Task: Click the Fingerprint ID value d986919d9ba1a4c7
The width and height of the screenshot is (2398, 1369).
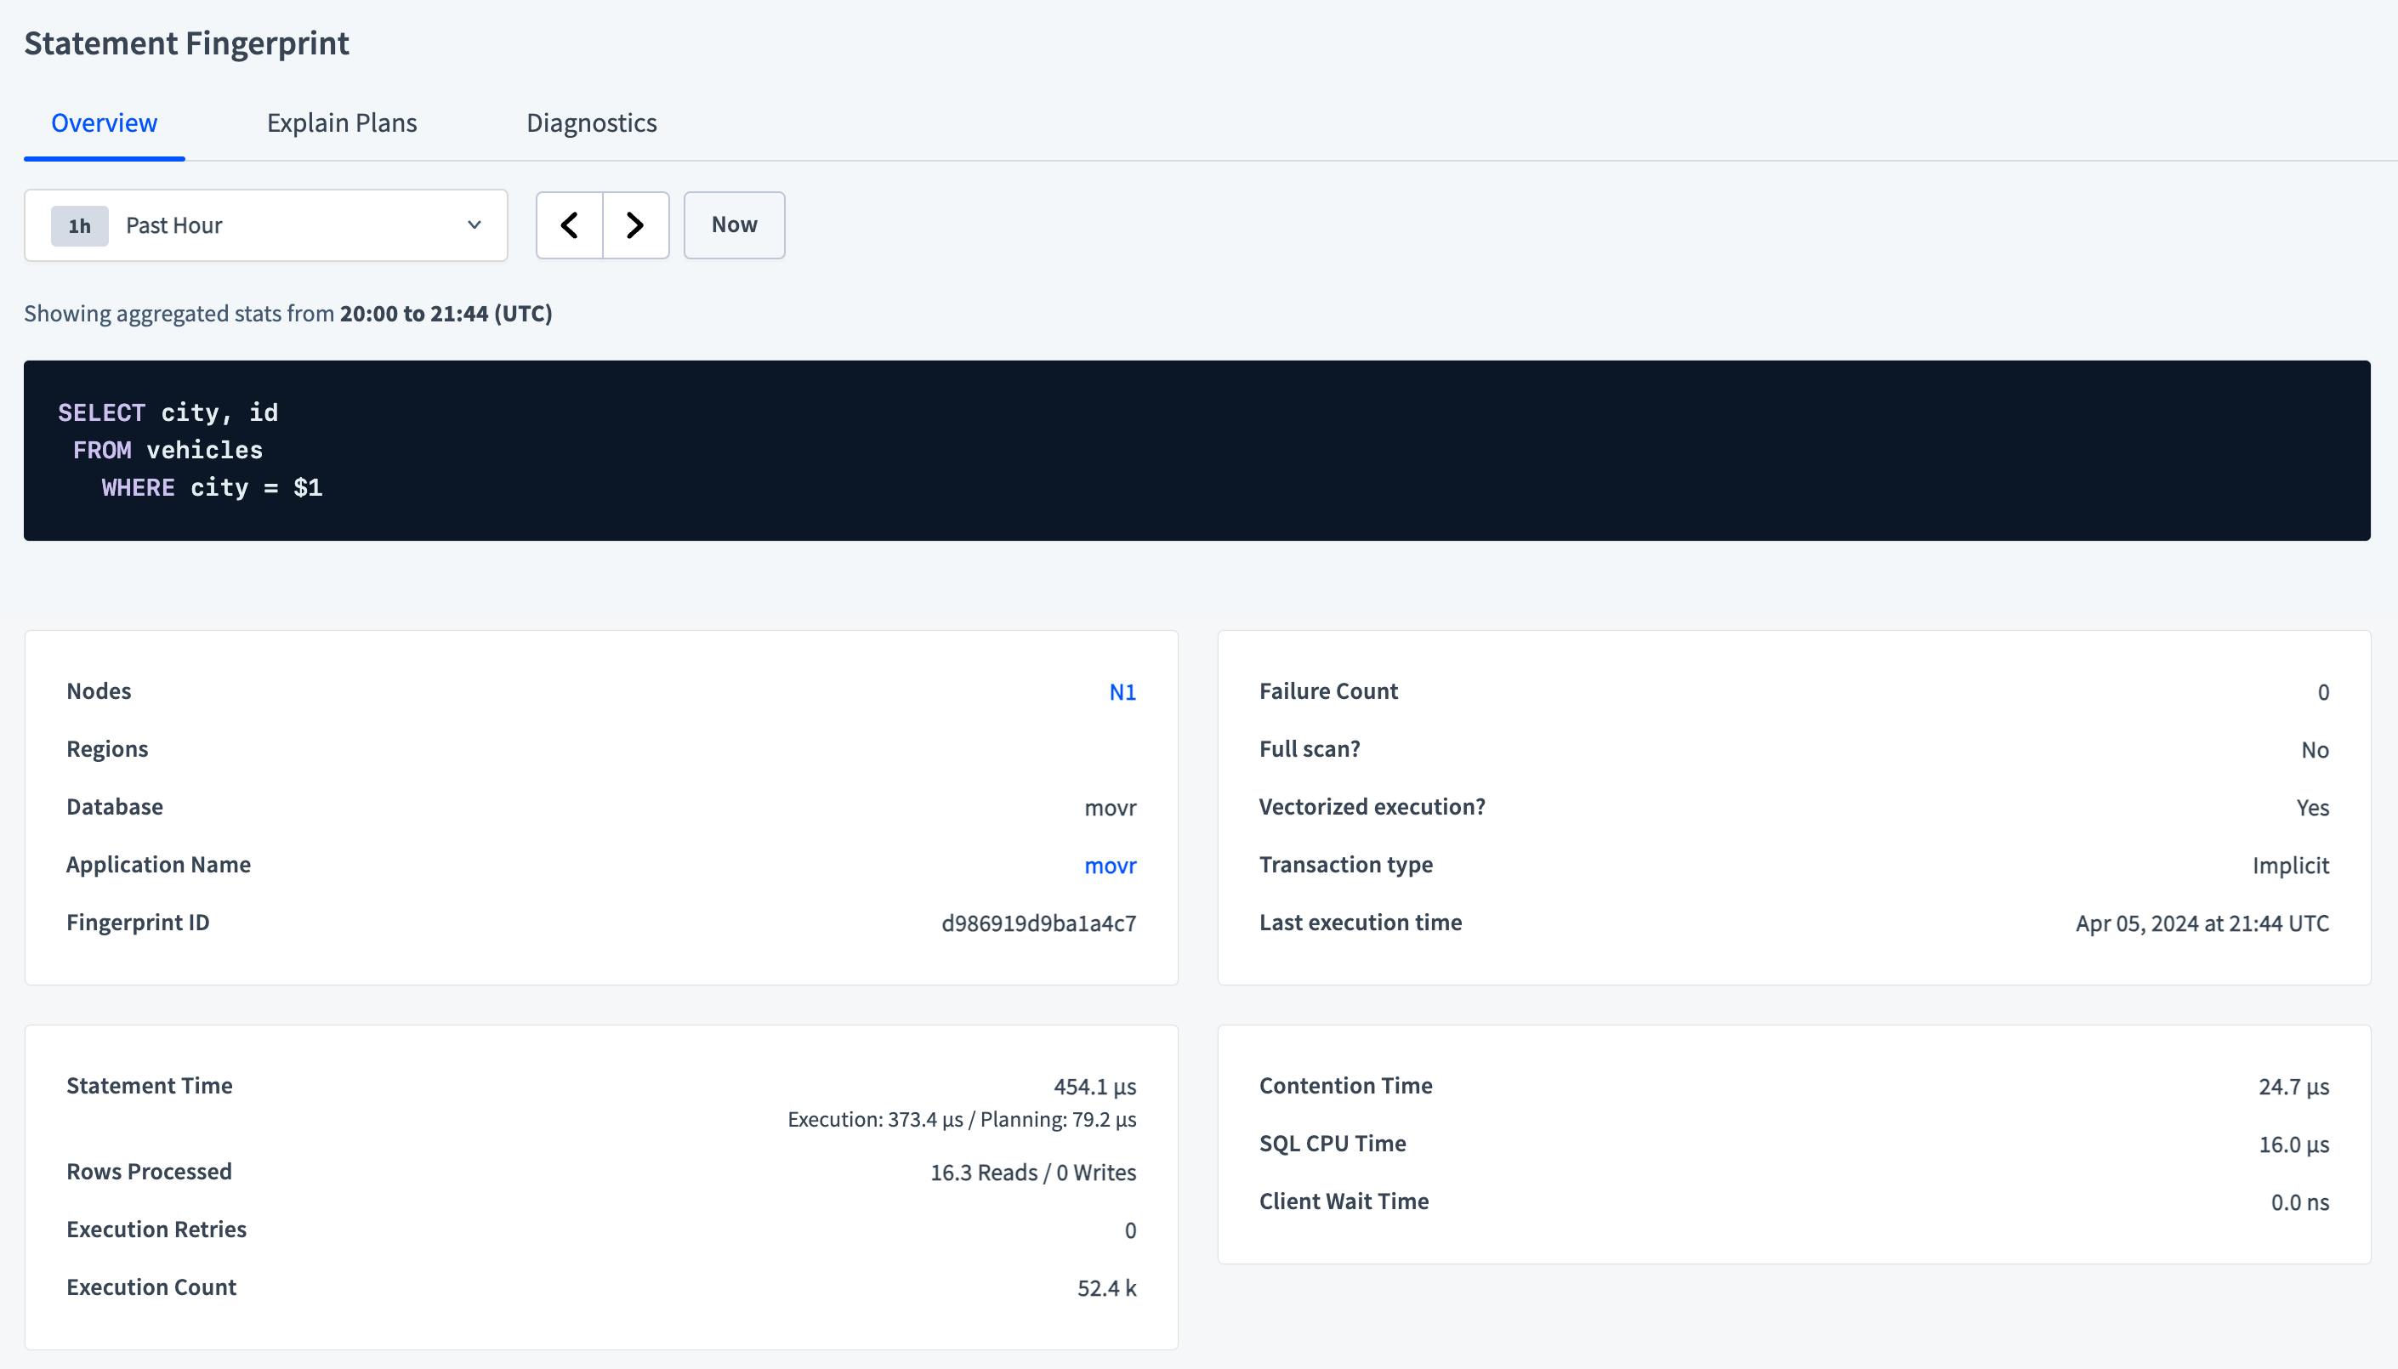Action: (x=1039, y=923)
